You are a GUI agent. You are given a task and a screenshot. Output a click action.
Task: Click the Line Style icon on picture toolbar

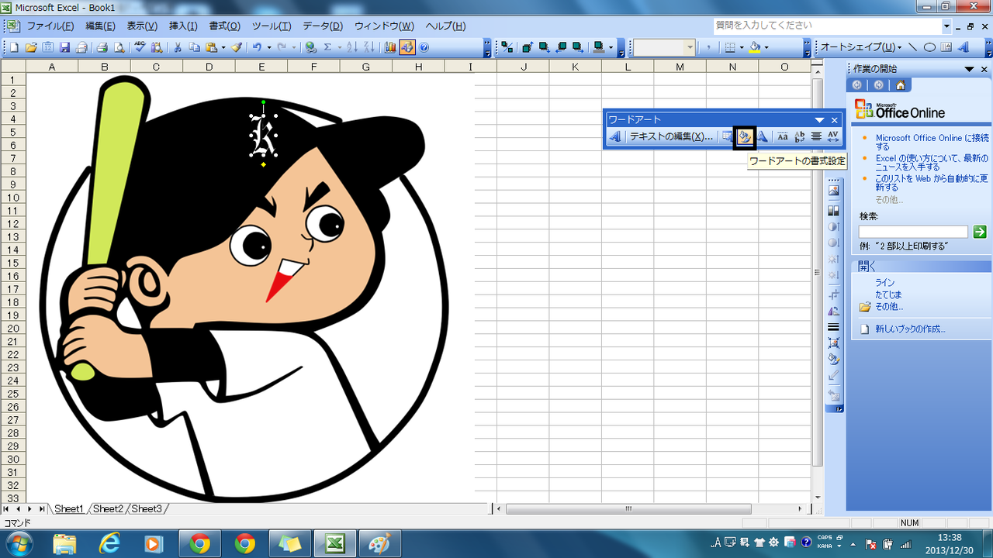click(x=834, y=327)
